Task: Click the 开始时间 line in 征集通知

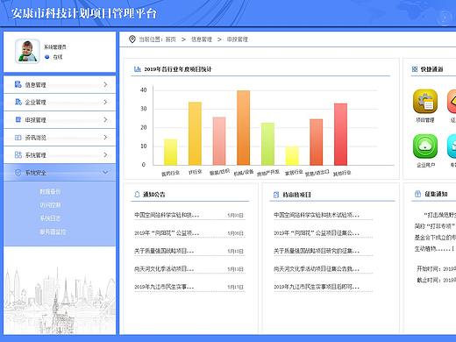Action: tap(436, 268)
